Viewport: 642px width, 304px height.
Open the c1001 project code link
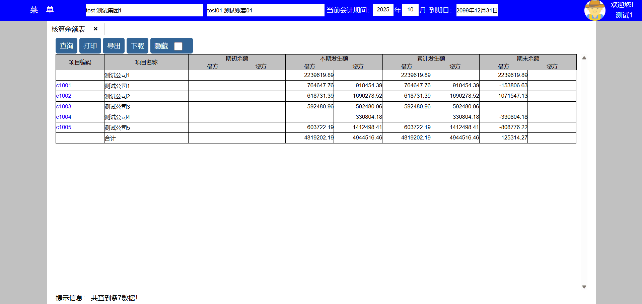[64, 86]
